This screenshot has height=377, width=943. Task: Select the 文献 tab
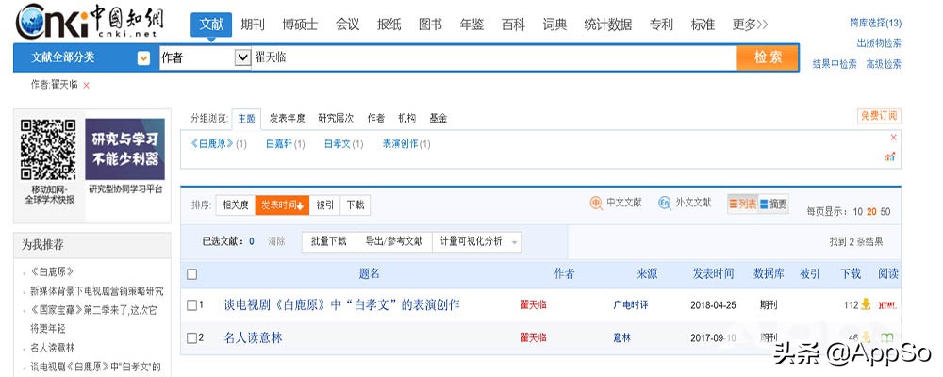[x=211, y=25]
